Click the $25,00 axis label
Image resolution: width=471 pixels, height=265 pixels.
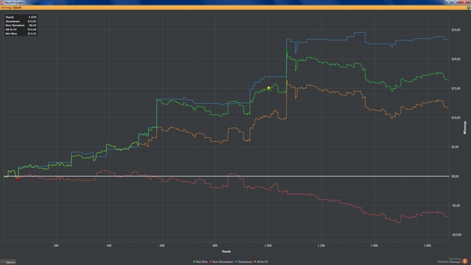coord(456,30)
